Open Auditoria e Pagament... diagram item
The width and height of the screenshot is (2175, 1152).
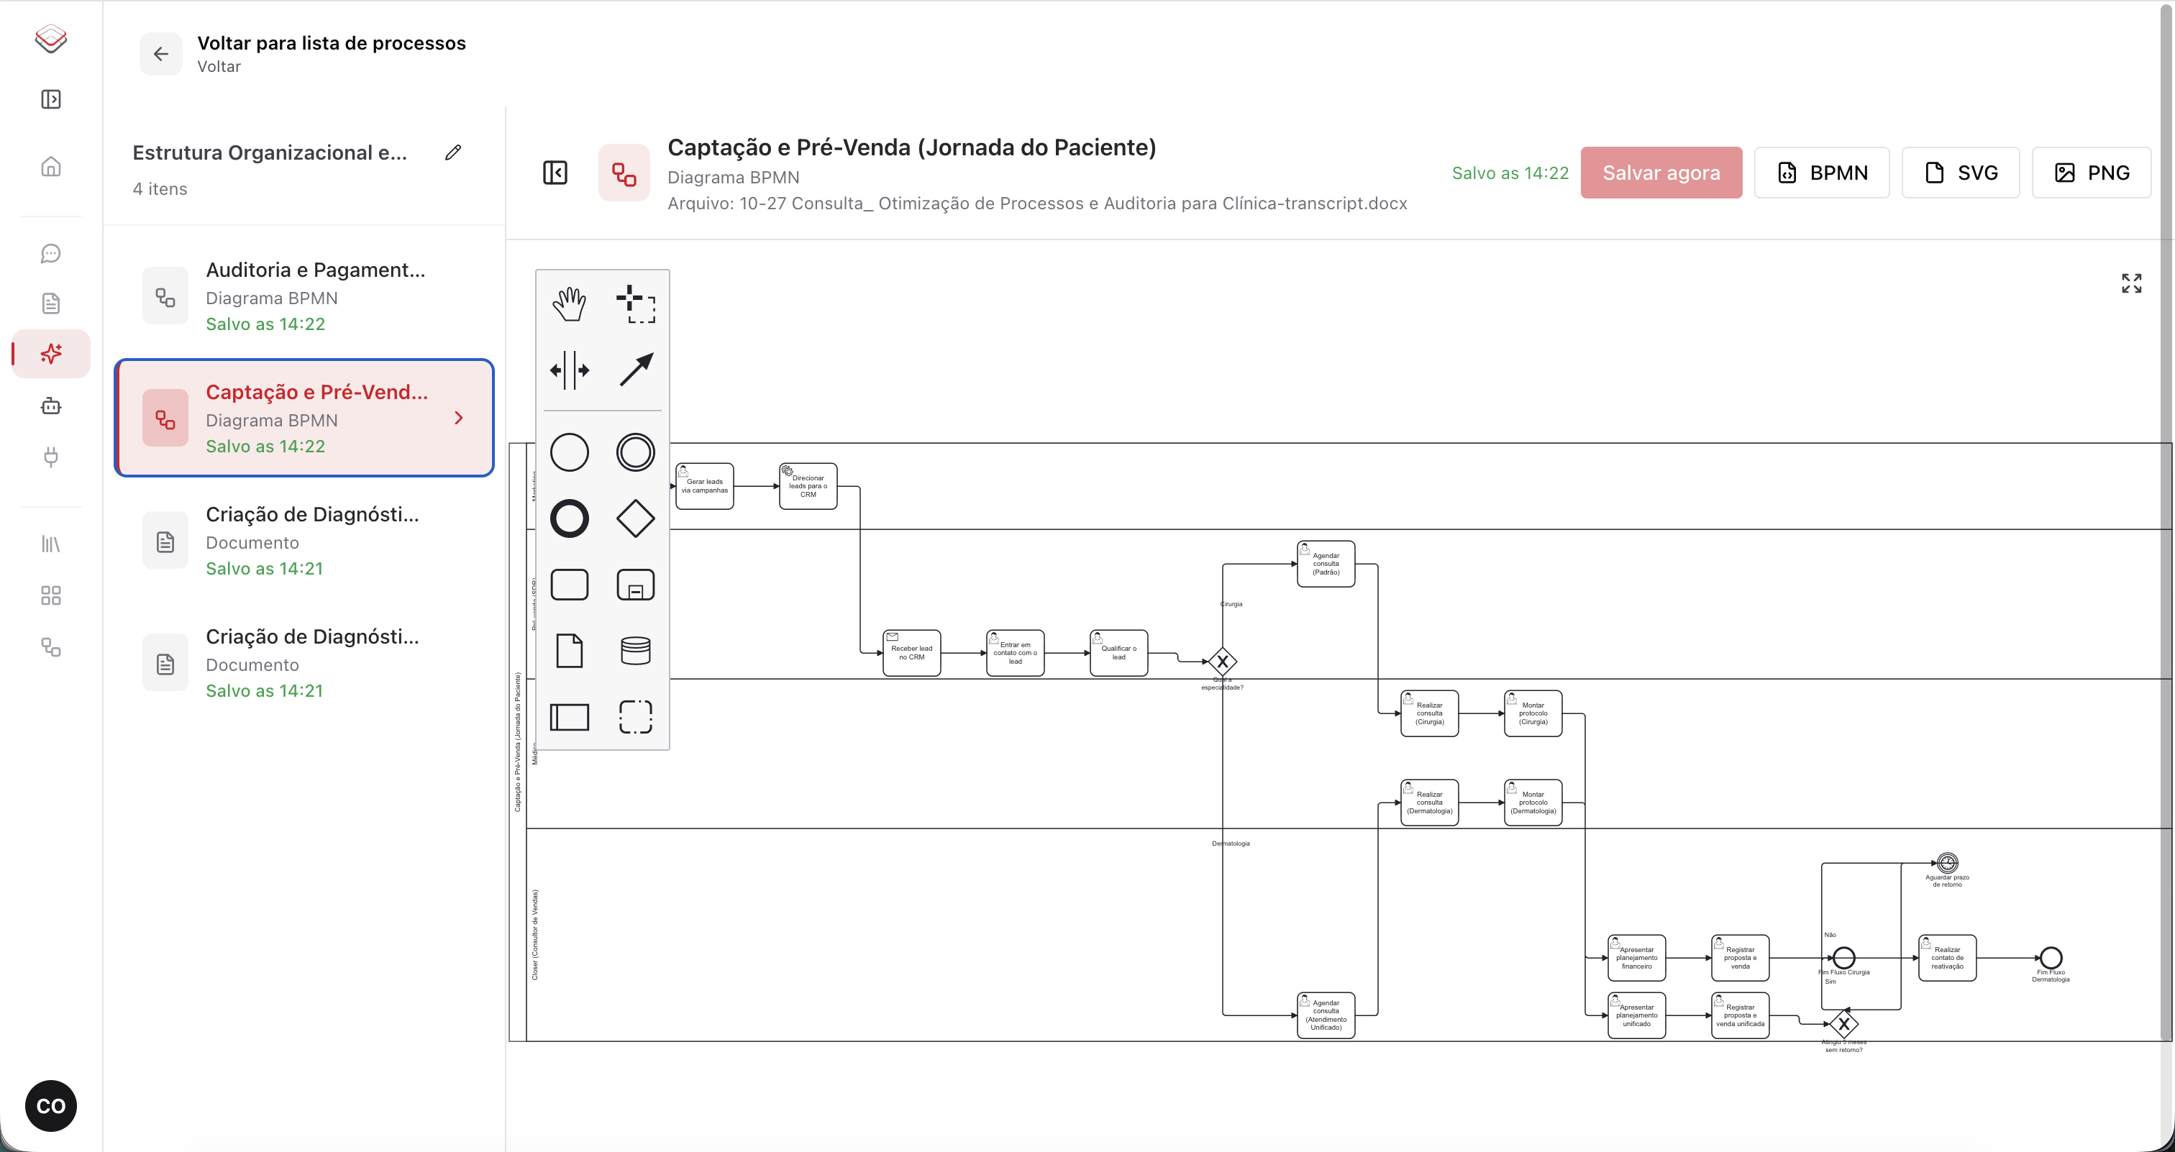point(304,296)
